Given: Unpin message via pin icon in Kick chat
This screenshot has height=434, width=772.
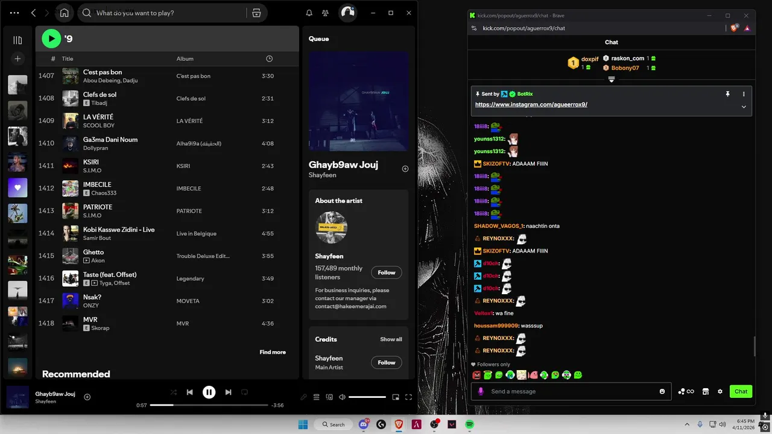Looking at the screenshot, I should pos(728,94).
